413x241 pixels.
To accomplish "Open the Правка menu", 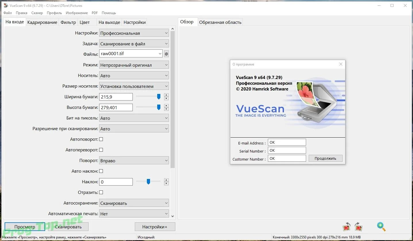I will pos(22,13).
